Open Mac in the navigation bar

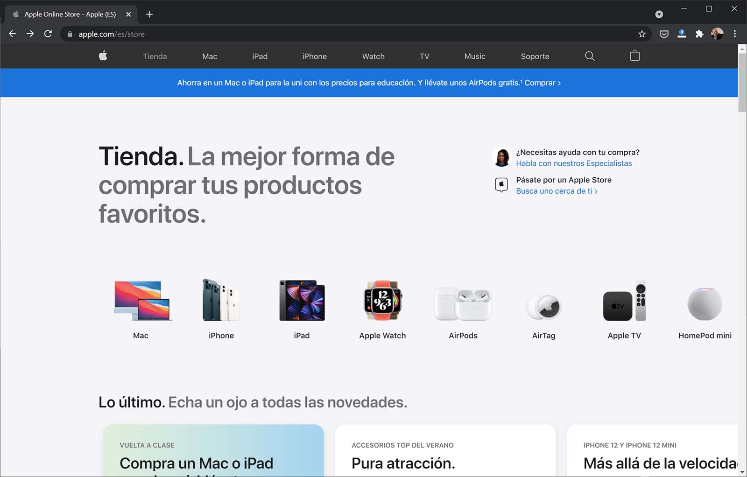click(x=210, y=56)
